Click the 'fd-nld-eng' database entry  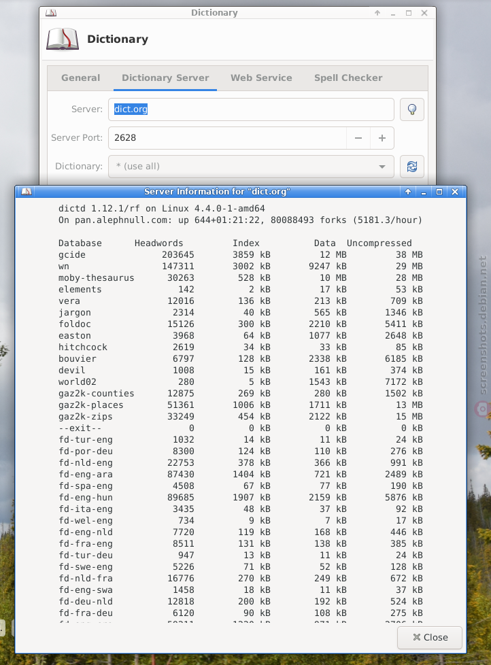[x=85, y=462]
